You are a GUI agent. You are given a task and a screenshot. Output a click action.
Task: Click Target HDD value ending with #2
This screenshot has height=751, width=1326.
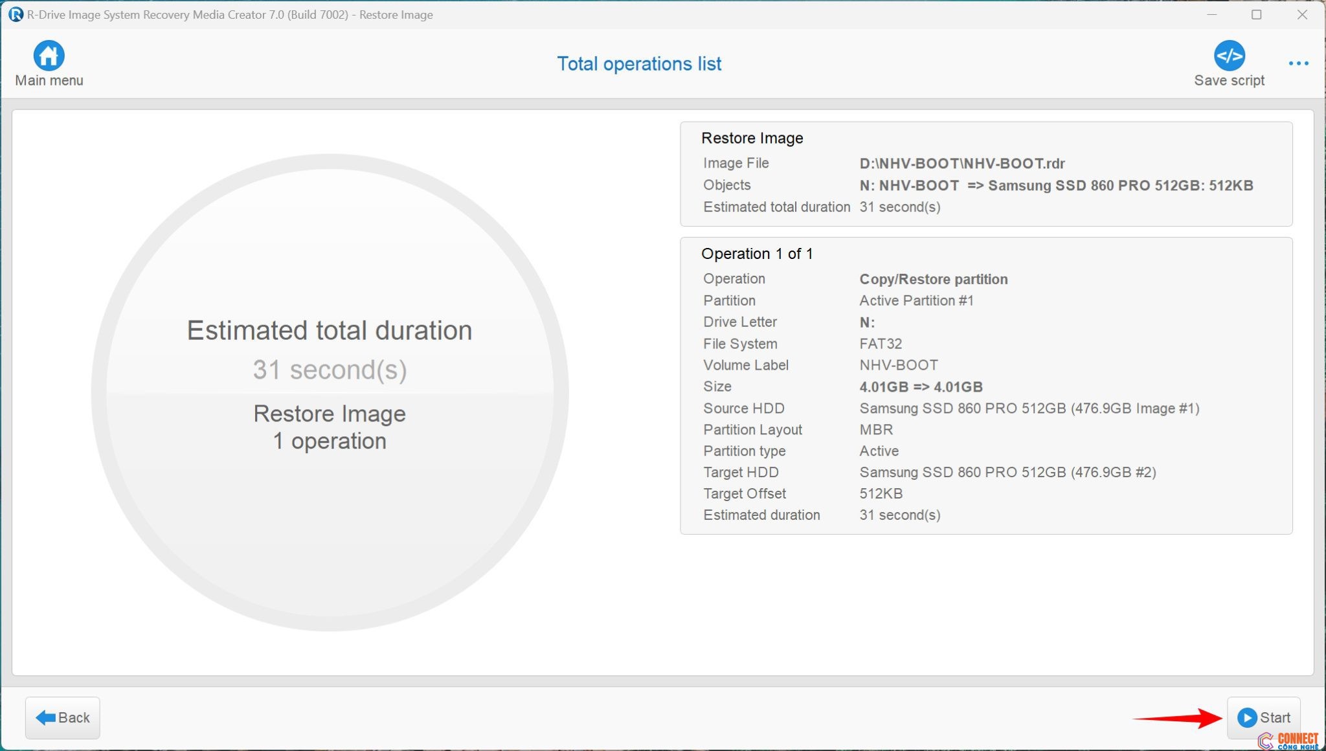pyautogui.click(x=1007, y=473)
